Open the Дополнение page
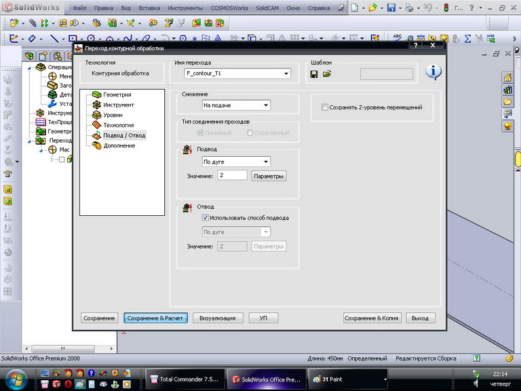Viewport: 521px width, 391px height. tap(119, 146)
